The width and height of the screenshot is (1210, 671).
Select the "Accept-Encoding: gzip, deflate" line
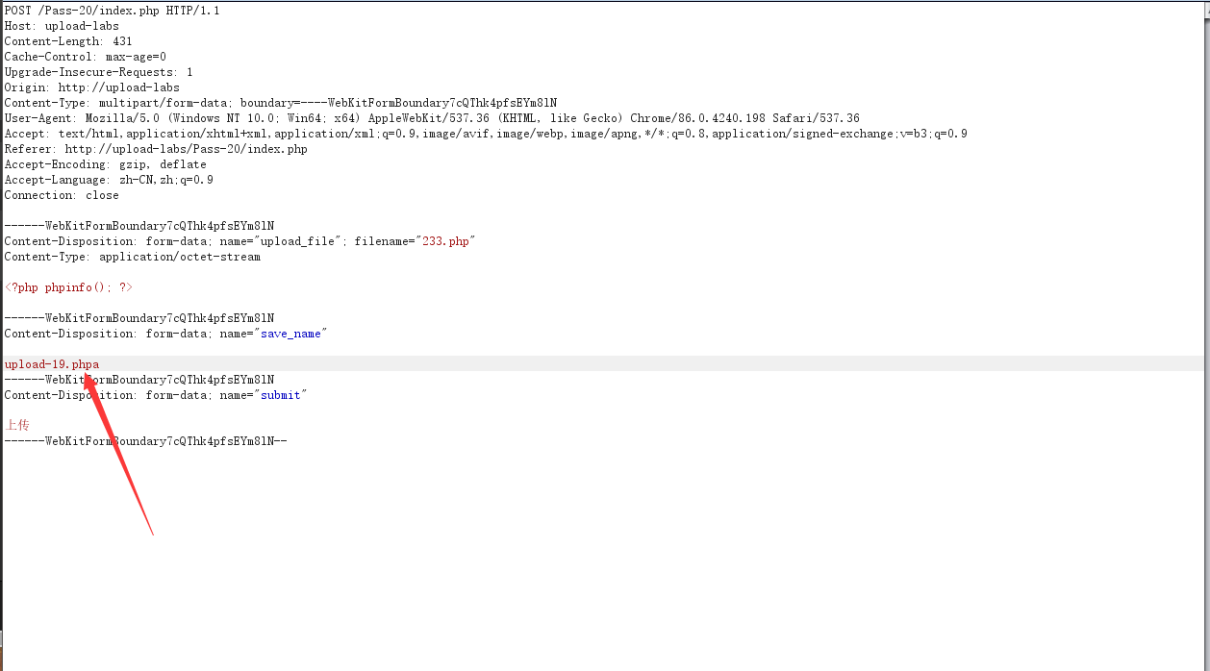tap(105, 164)
